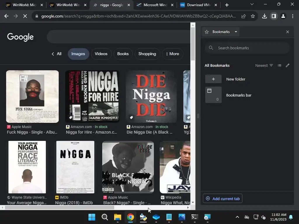
Task: Select the Images filter chip
Action: coord(78,54)
